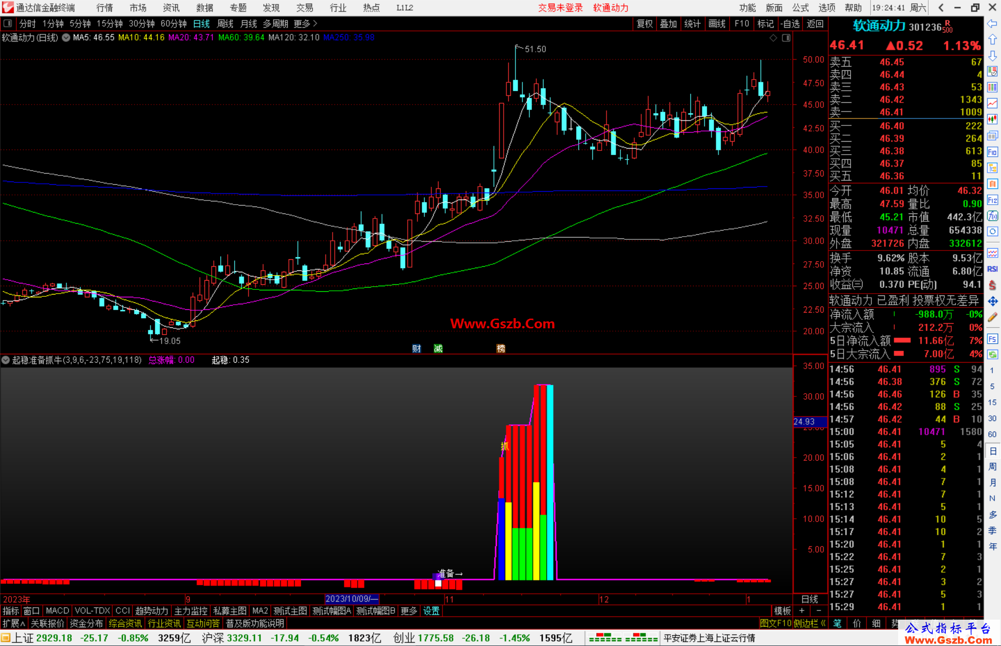This screenshot has height=646, width=1001.
Task: Switch to 5-minute period in right sidebar
Action: 992,386
